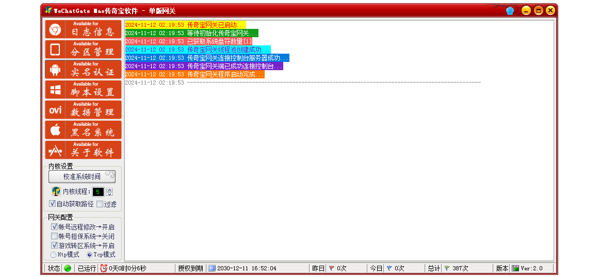This screenshot has width=600, height=277.
Task: Close the gateway window
Action: tap(550, 11)
